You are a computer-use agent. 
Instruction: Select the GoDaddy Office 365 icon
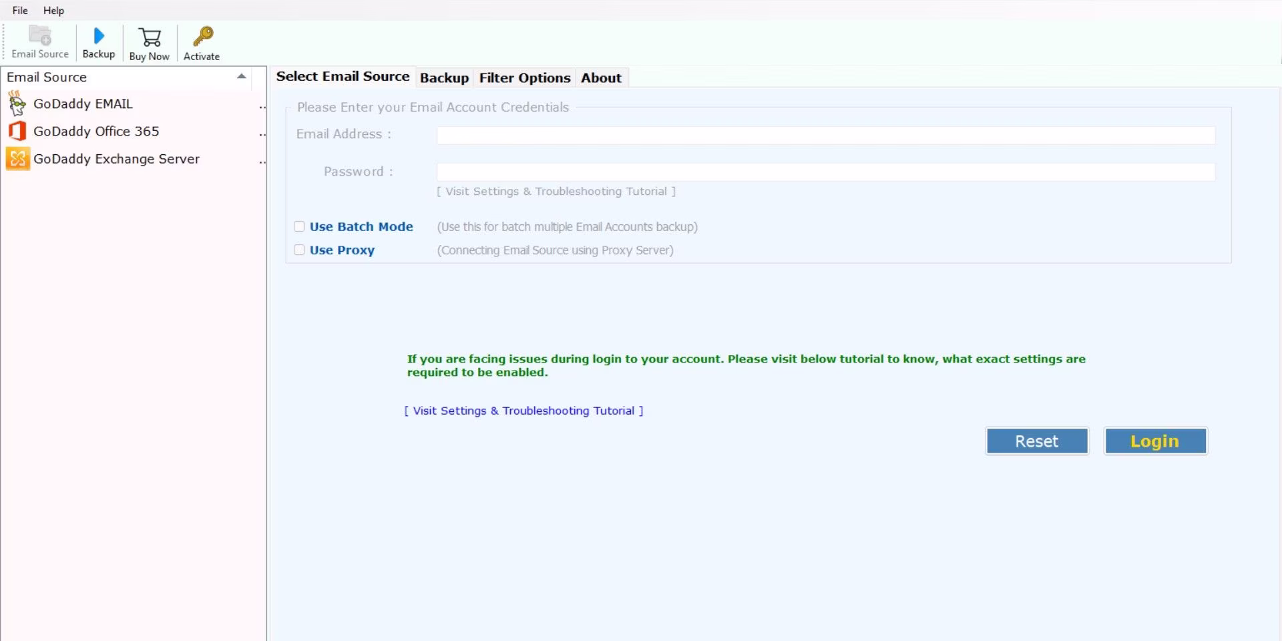point(17,131)
